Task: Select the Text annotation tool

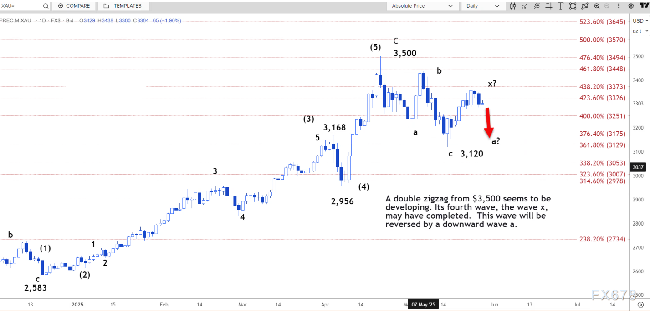Action: click(x=561, y=6)
